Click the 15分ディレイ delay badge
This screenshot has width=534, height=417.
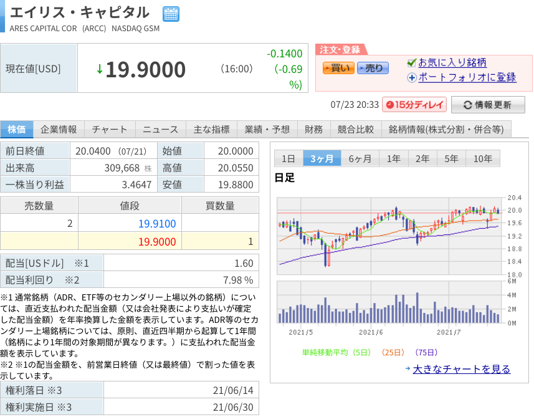pos(414,105)
